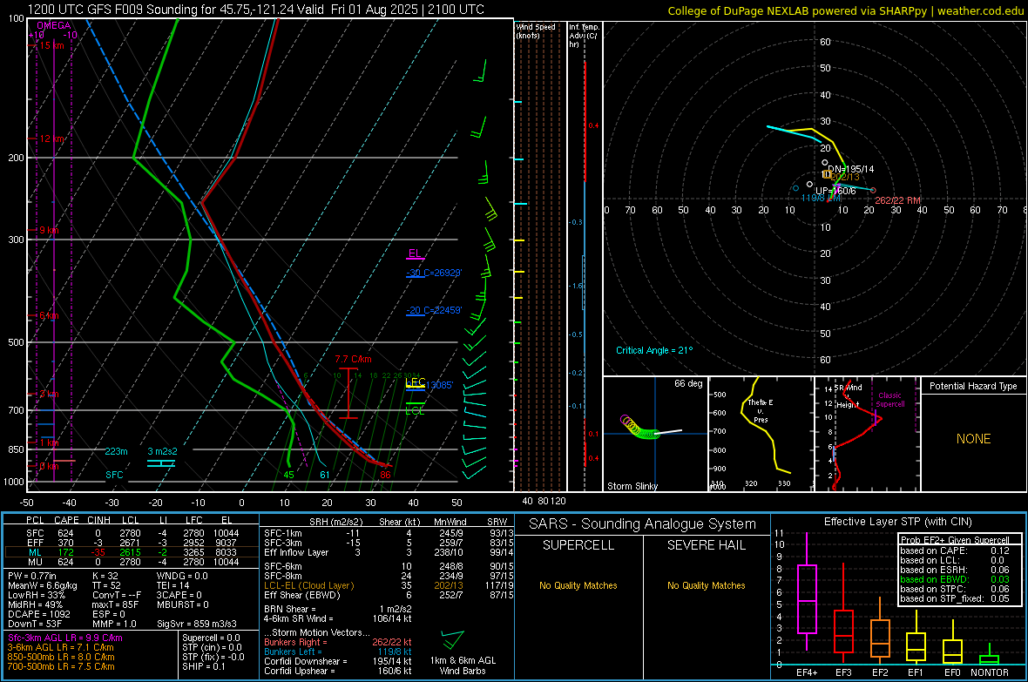Select the 'Eff Shear (EBWD)' row

click(x=389, y=596)
